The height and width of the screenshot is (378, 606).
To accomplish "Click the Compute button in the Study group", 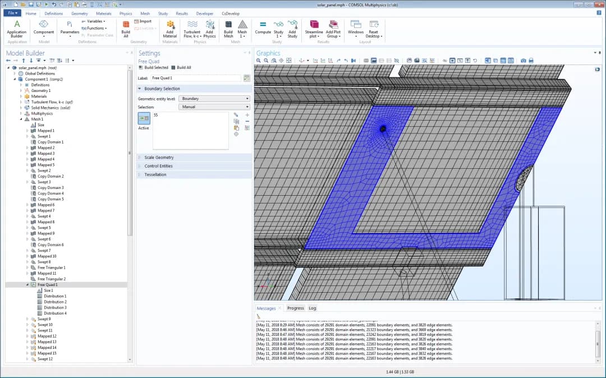I will (x=263, y=27).
